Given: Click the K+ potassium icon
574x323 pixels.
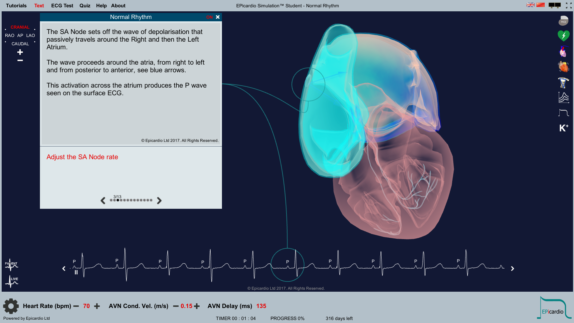Looking at the screenshot, I should 564,128.
